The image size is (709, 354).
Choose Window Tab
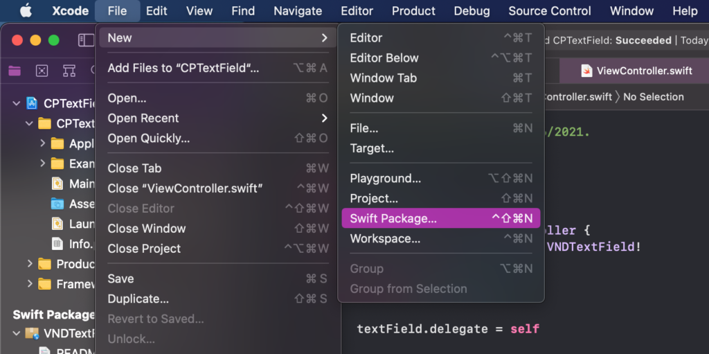441,78
